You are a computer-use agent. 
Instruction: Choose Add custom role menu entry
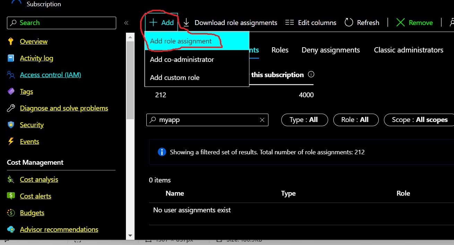[197, 77]
